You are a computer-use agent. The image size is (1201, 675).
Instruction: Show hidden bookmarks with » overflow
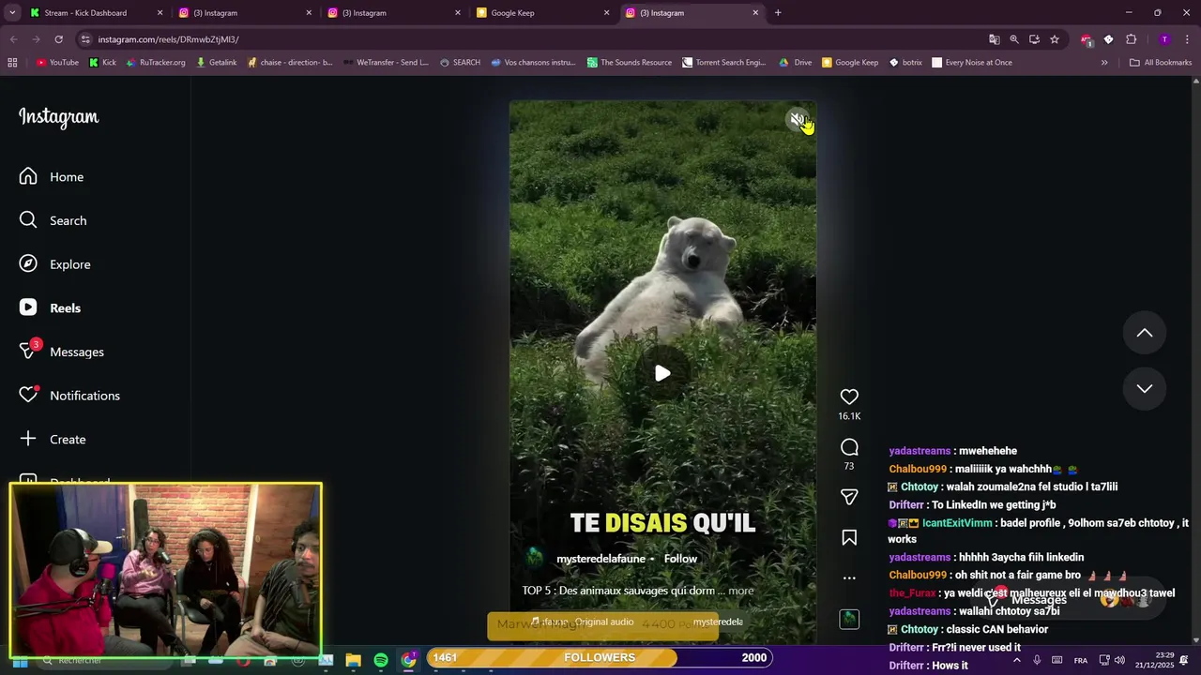click(1104, 63)
